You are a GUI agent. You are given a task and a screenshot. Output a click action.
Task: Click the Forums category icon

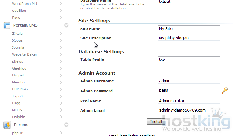7,125
